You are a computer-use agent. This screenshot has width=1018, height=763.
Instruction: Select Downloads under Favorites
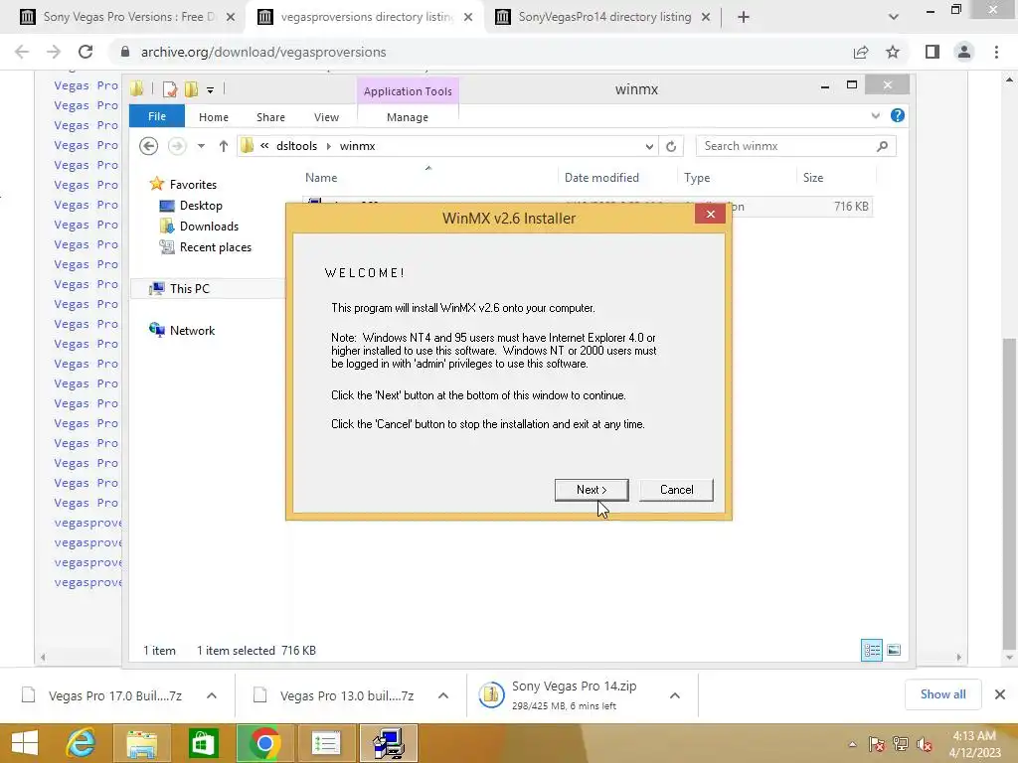(x=209, y=227)
